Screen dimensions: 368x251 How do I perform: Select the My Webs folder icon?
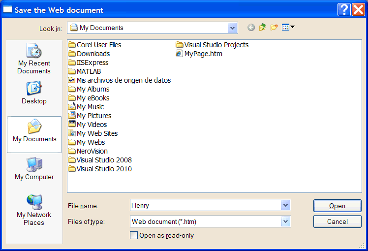click(72, 142)
